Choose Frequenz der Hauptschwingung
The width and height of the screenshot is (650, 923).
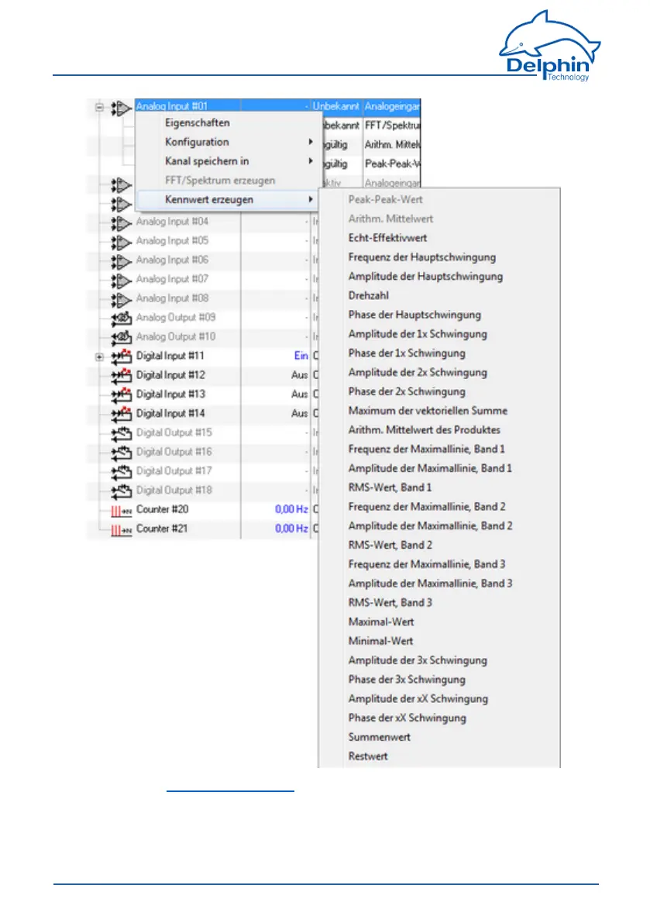pyautogui.click(x=439, y=257)
